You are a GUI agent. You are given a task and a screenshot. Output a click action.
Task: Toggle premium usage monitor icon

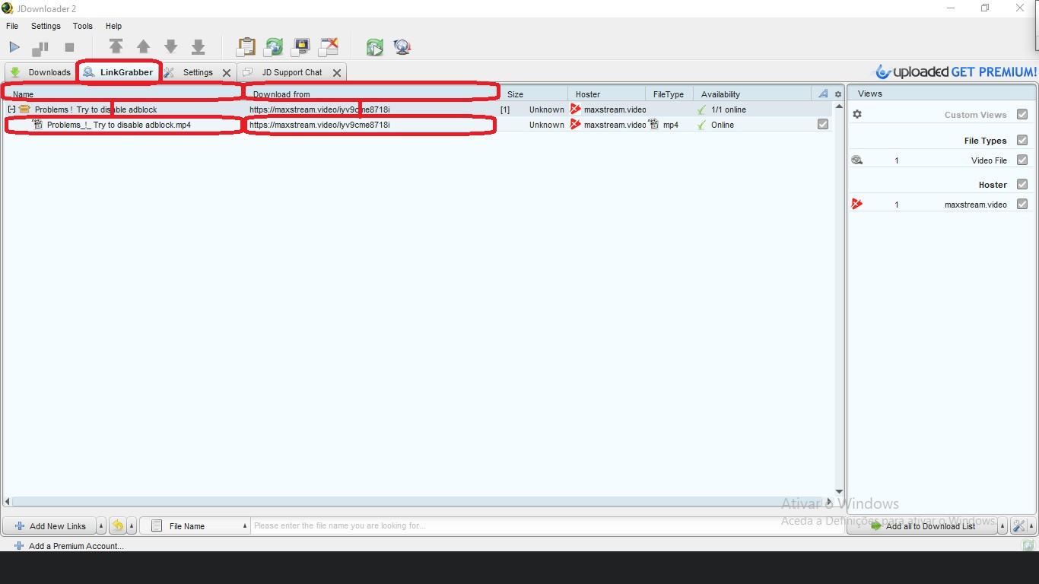click(x=301, y=47)
